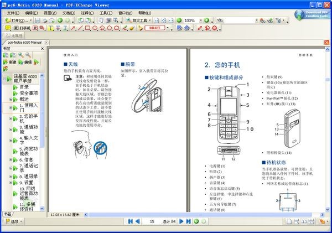Click the search text input field
Image resolution: width=332 pixels, height=233 pixels.
(x=239, y=20)
